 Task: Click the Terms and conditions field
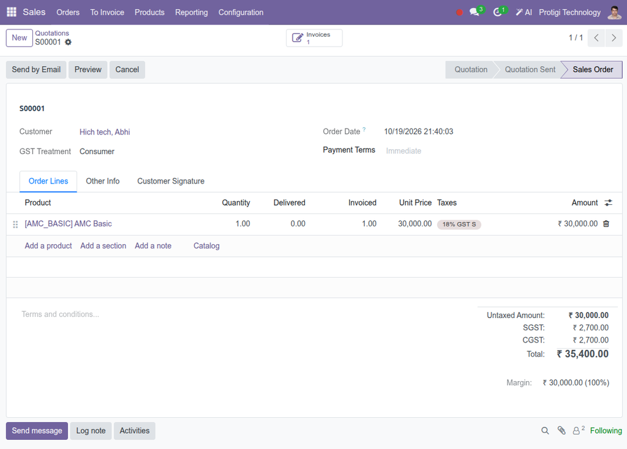tap(60, 314)
